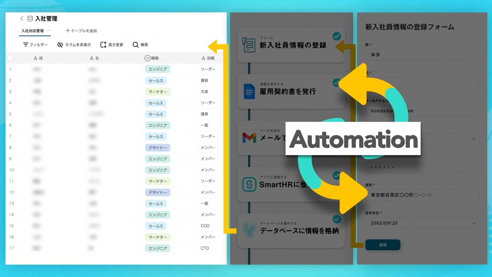Click the デザイナー tag in row 8
This screenshot has width=492, height=277.
pyautogui.click(x=158, y=148)
